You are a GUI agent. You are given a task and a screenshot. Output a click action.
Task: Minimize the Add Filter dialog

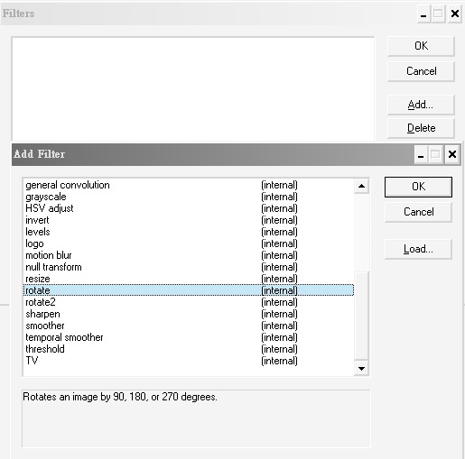tap(421, 154)
